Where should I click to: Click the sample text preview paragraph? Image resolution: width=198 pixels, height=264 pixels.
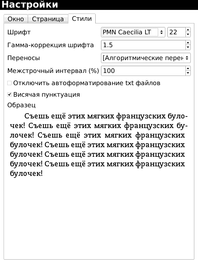pos(98,145)
